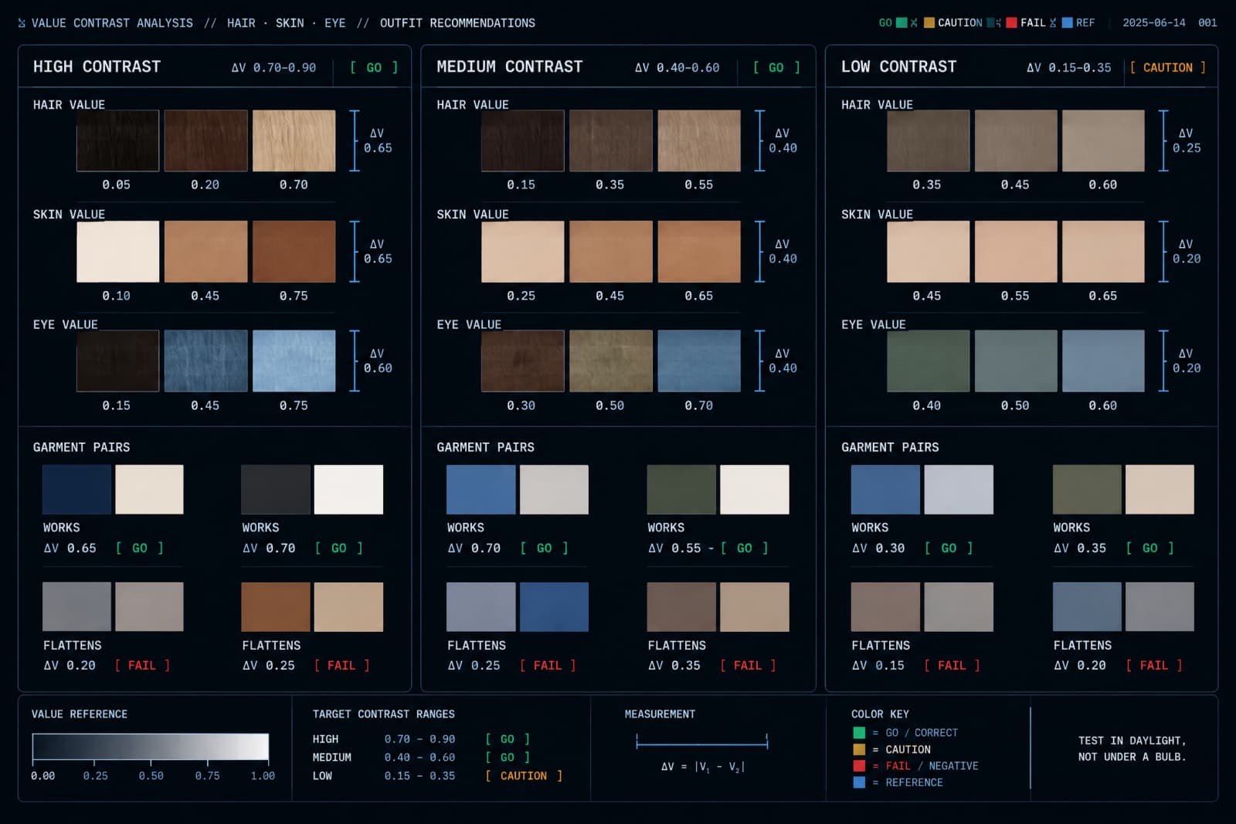Viewport: 1236px width, 824px height.
Task: Click the LOW CONTRAST panel title
Action: [x=898, y=66]
